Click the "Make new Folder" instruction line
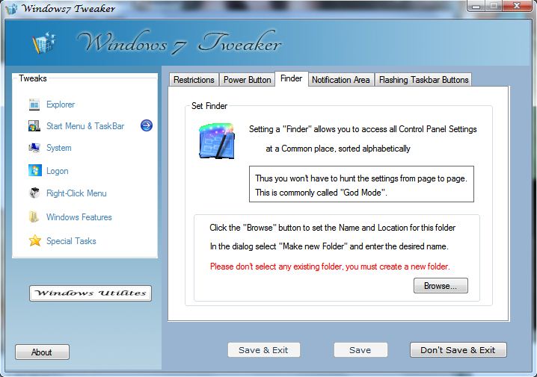The height and width of the screenshot is (377, 537). 329,246
